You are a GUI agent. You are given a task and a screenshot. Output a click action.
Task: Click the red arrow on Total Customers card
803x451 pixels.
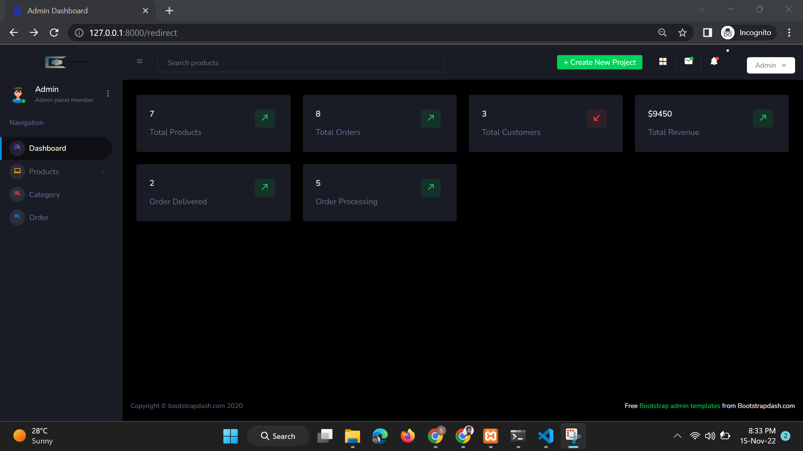tap(596, 118)
